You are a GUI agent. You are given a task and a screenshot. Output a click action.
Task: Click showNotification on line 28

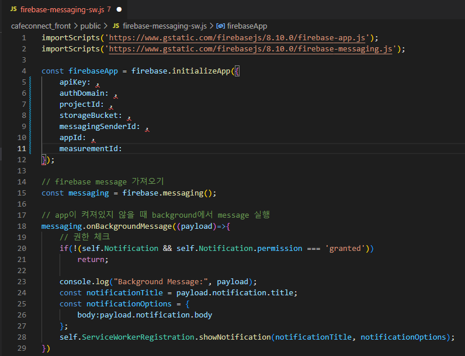[235, 337]
